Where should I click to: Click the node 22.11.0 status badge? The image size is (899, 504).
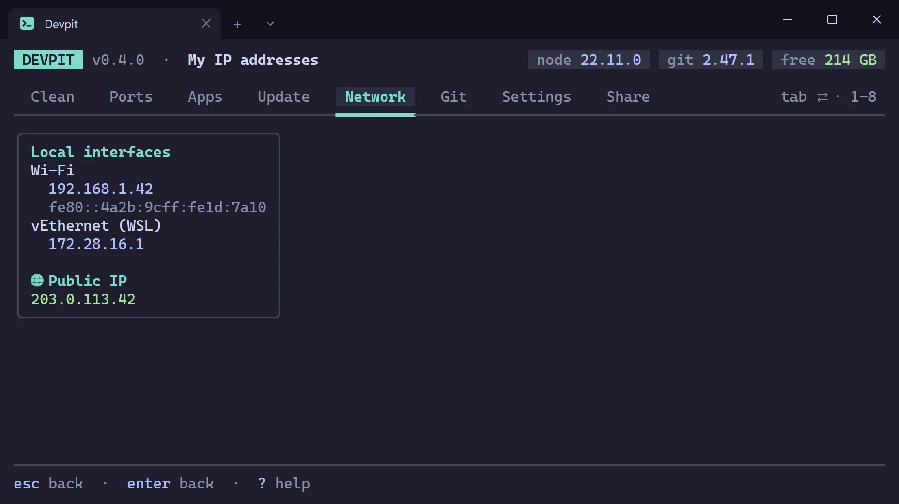tap(589, 60)
